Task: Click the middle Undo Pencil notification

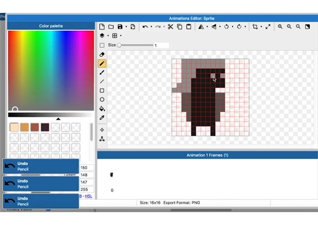Action: coord(41,184)
